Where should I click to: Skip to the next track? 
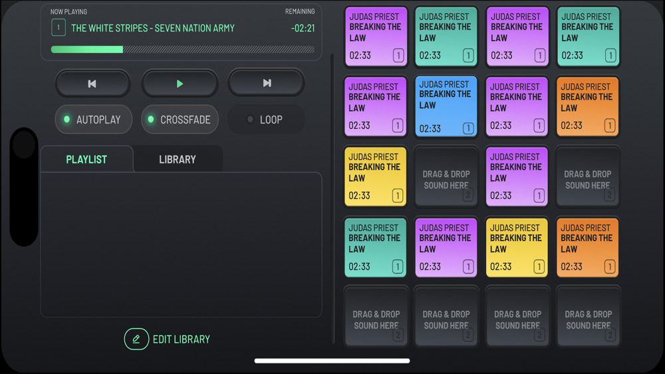point(267,83)
